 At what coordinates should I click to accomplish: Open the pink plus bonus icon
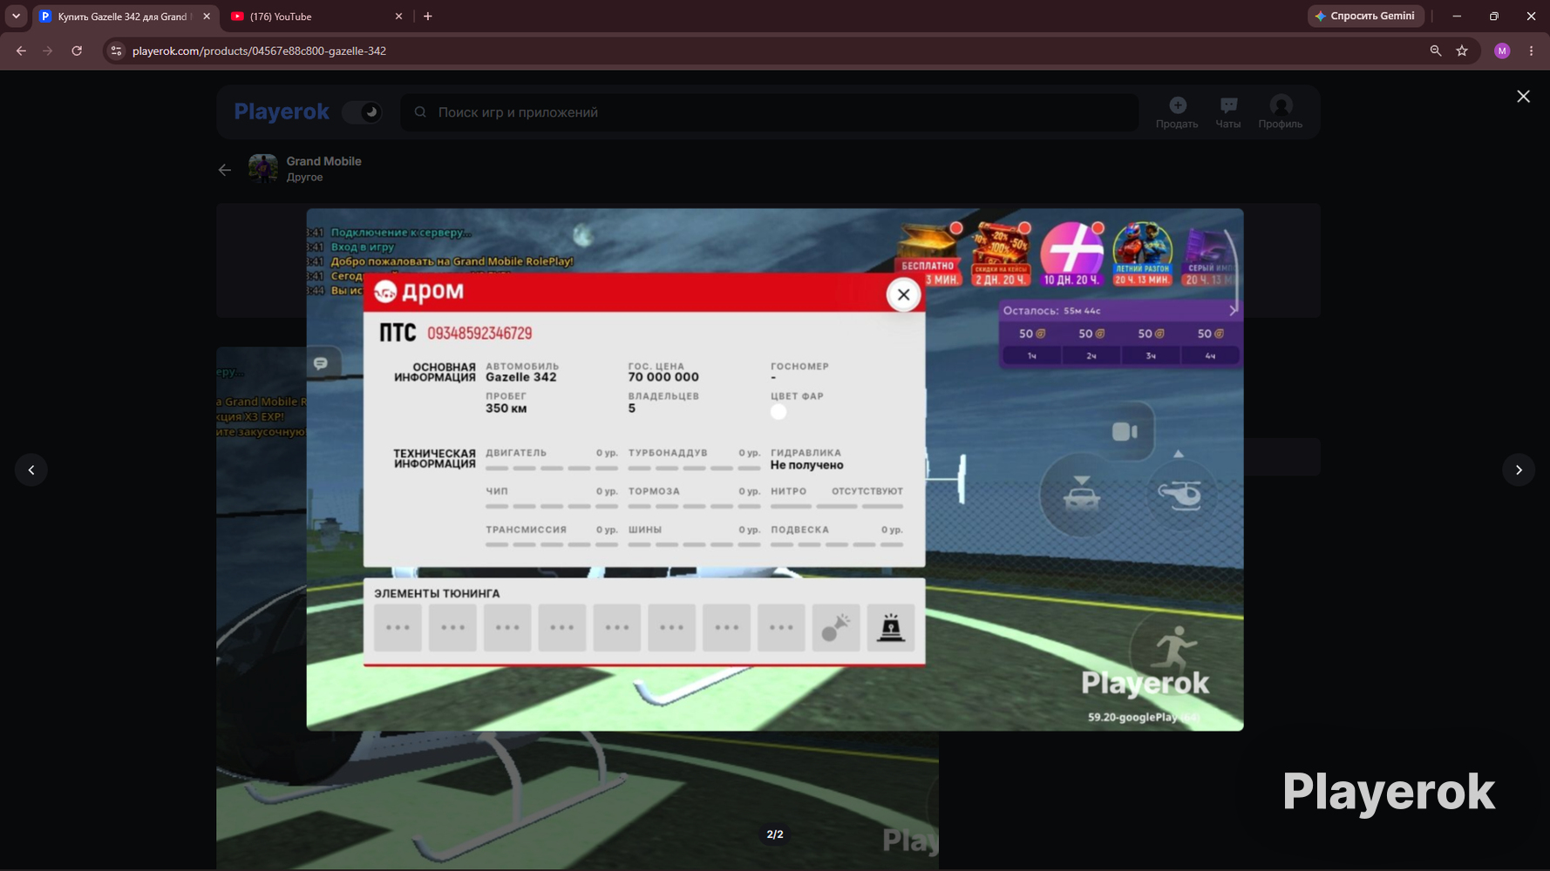(1072, 253)
